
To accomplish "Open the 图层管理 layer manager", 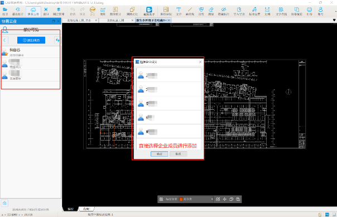I will [x=59, y=11].
